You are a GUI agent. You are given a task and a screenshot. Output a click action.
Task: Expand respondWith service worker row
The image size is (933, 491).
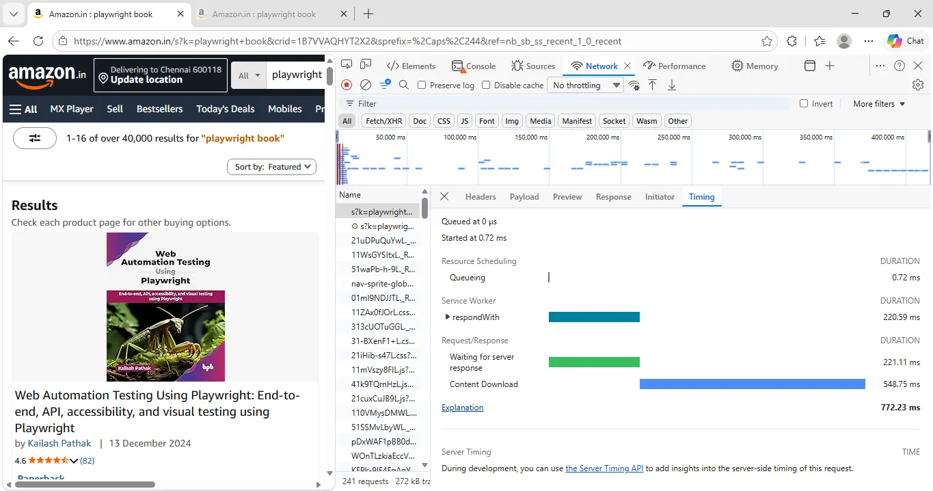448,317
